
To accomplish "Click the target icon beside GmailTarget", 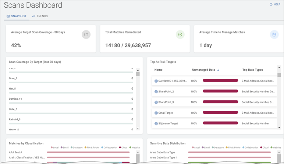I will pos(156,113).
